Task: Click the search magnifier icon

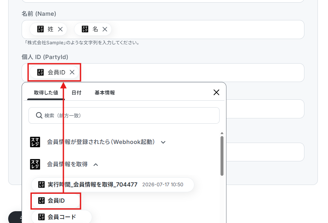Action: click(39, 115)
